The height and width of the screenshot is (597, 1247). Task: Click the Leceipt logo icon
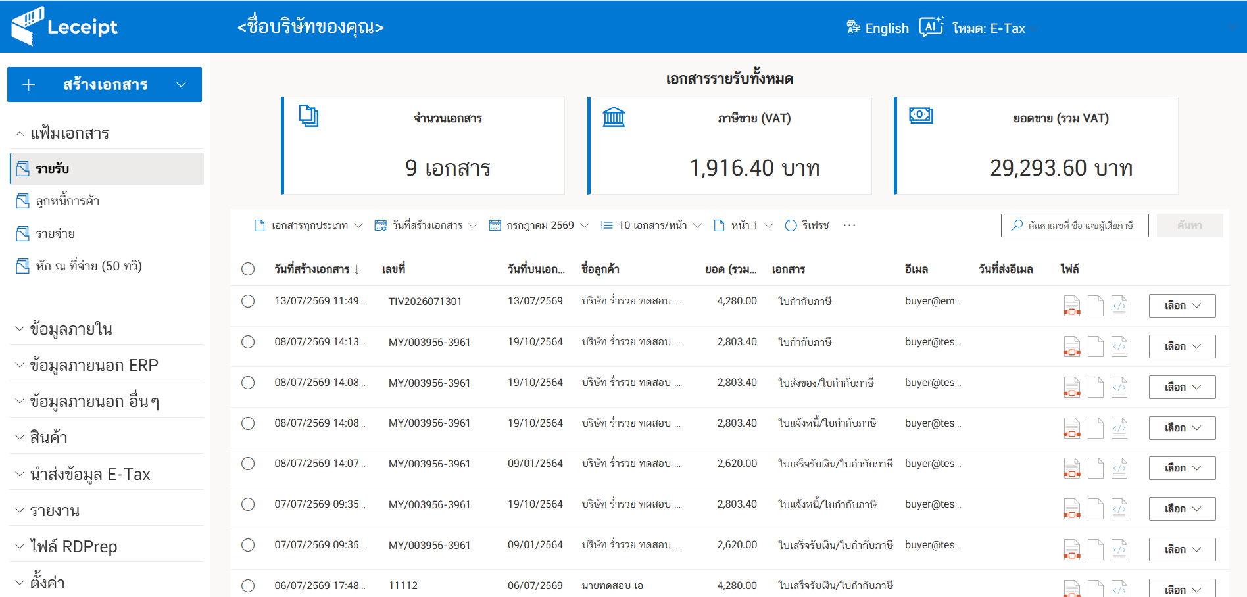point(28,26)
